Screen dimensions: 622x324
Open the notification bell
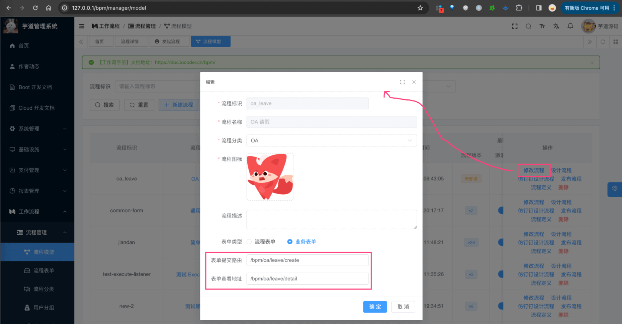click(x=570, y=26)
